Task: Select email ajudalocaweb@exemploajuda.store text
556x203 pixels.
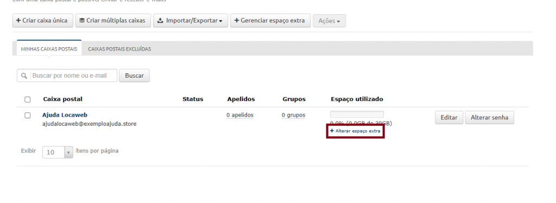Action: coord(90,124)
